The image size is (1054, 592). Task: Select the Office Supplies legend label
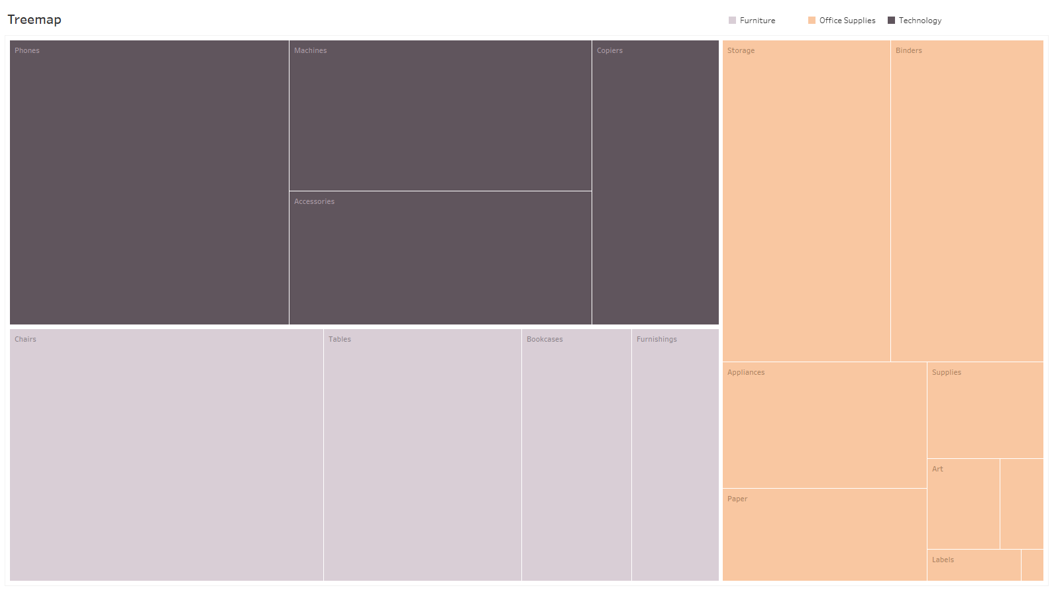847,21
